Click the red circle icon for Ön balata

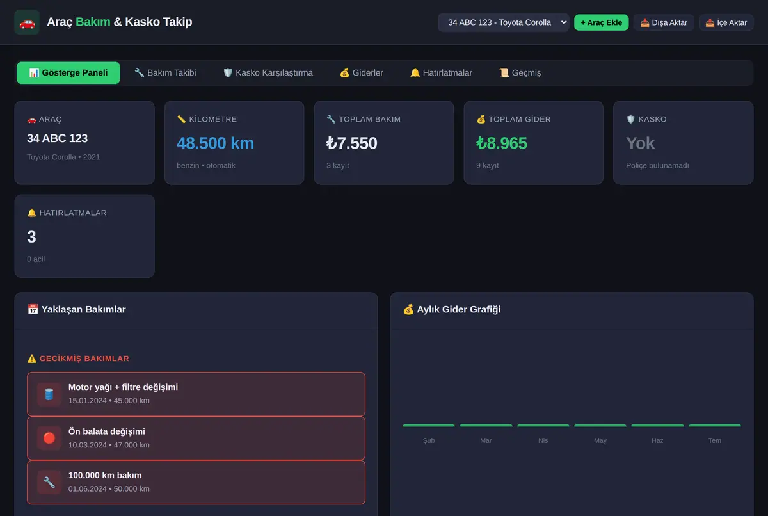pos(49,439)
